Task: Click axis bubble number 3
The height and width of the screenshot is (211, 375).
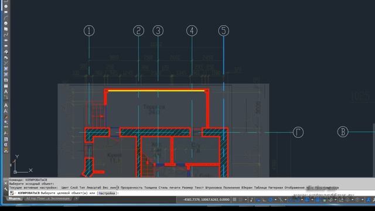Action: tap(158, 30)
